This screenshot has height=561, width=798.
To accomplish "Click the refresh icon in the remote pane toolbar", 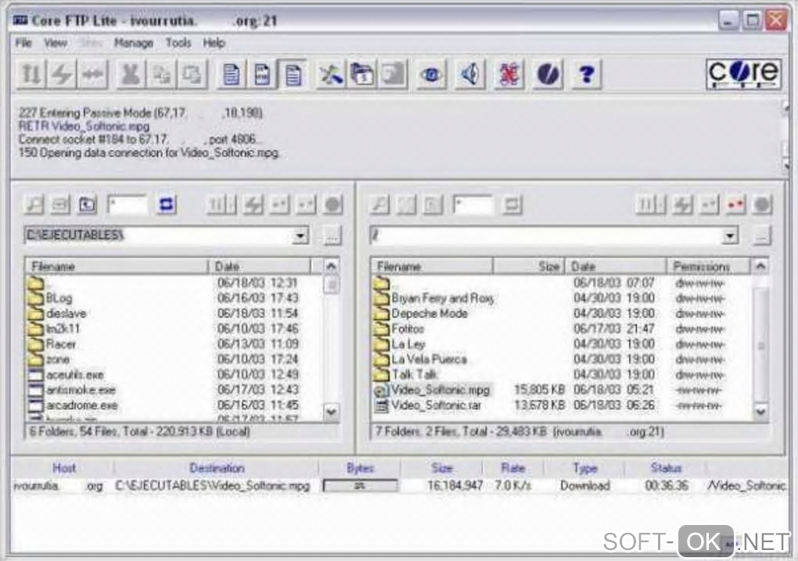I will [512, 205].
